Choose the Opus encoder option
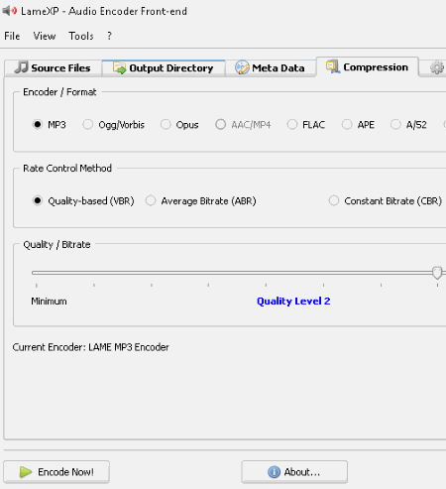 coord(166,125)
